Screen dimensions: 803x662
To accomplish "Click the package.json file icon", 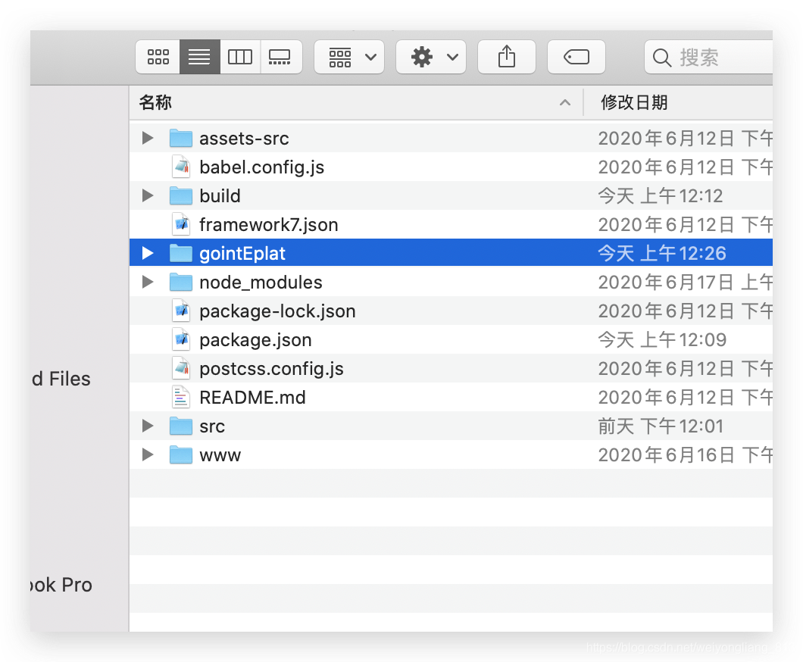I will point(181,339).
